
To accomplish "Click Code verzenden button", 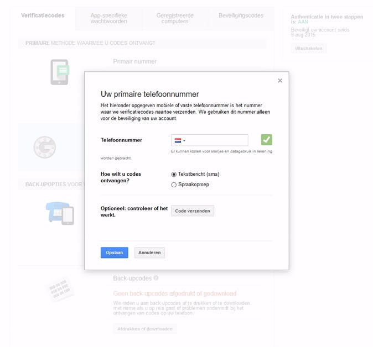I will point(193,211).
